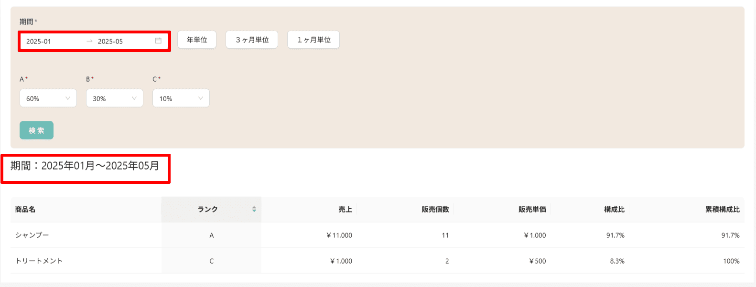
Task: Select the シャンプー product row
Action: (378, 235)
